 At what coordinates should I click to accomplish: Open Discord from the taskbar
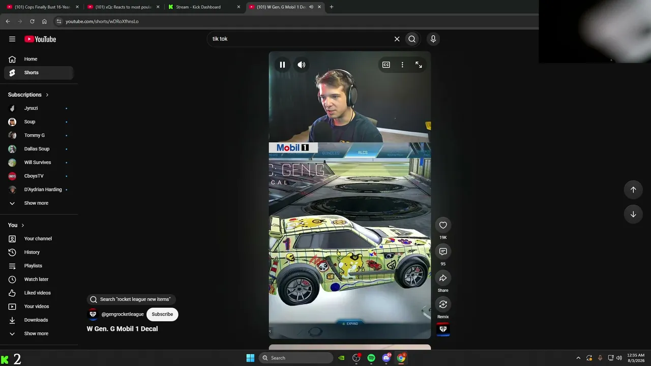386,358
